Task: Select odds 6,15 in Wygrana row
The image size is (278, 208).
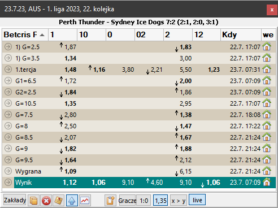Action: [185, 171]
